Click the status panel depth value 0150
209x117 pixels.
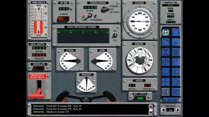point(170,22)
